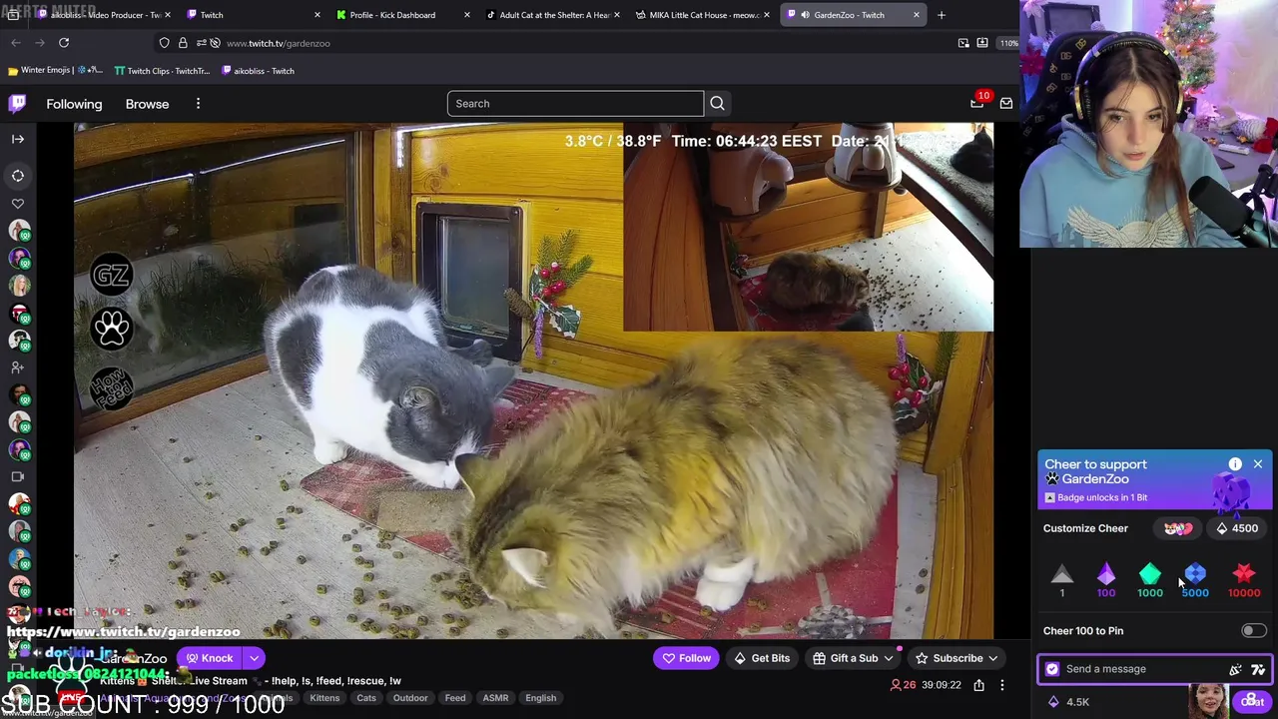Click the 4.5K bits balance below chat
The image size is (1278, 719).
click(1067, 702)
